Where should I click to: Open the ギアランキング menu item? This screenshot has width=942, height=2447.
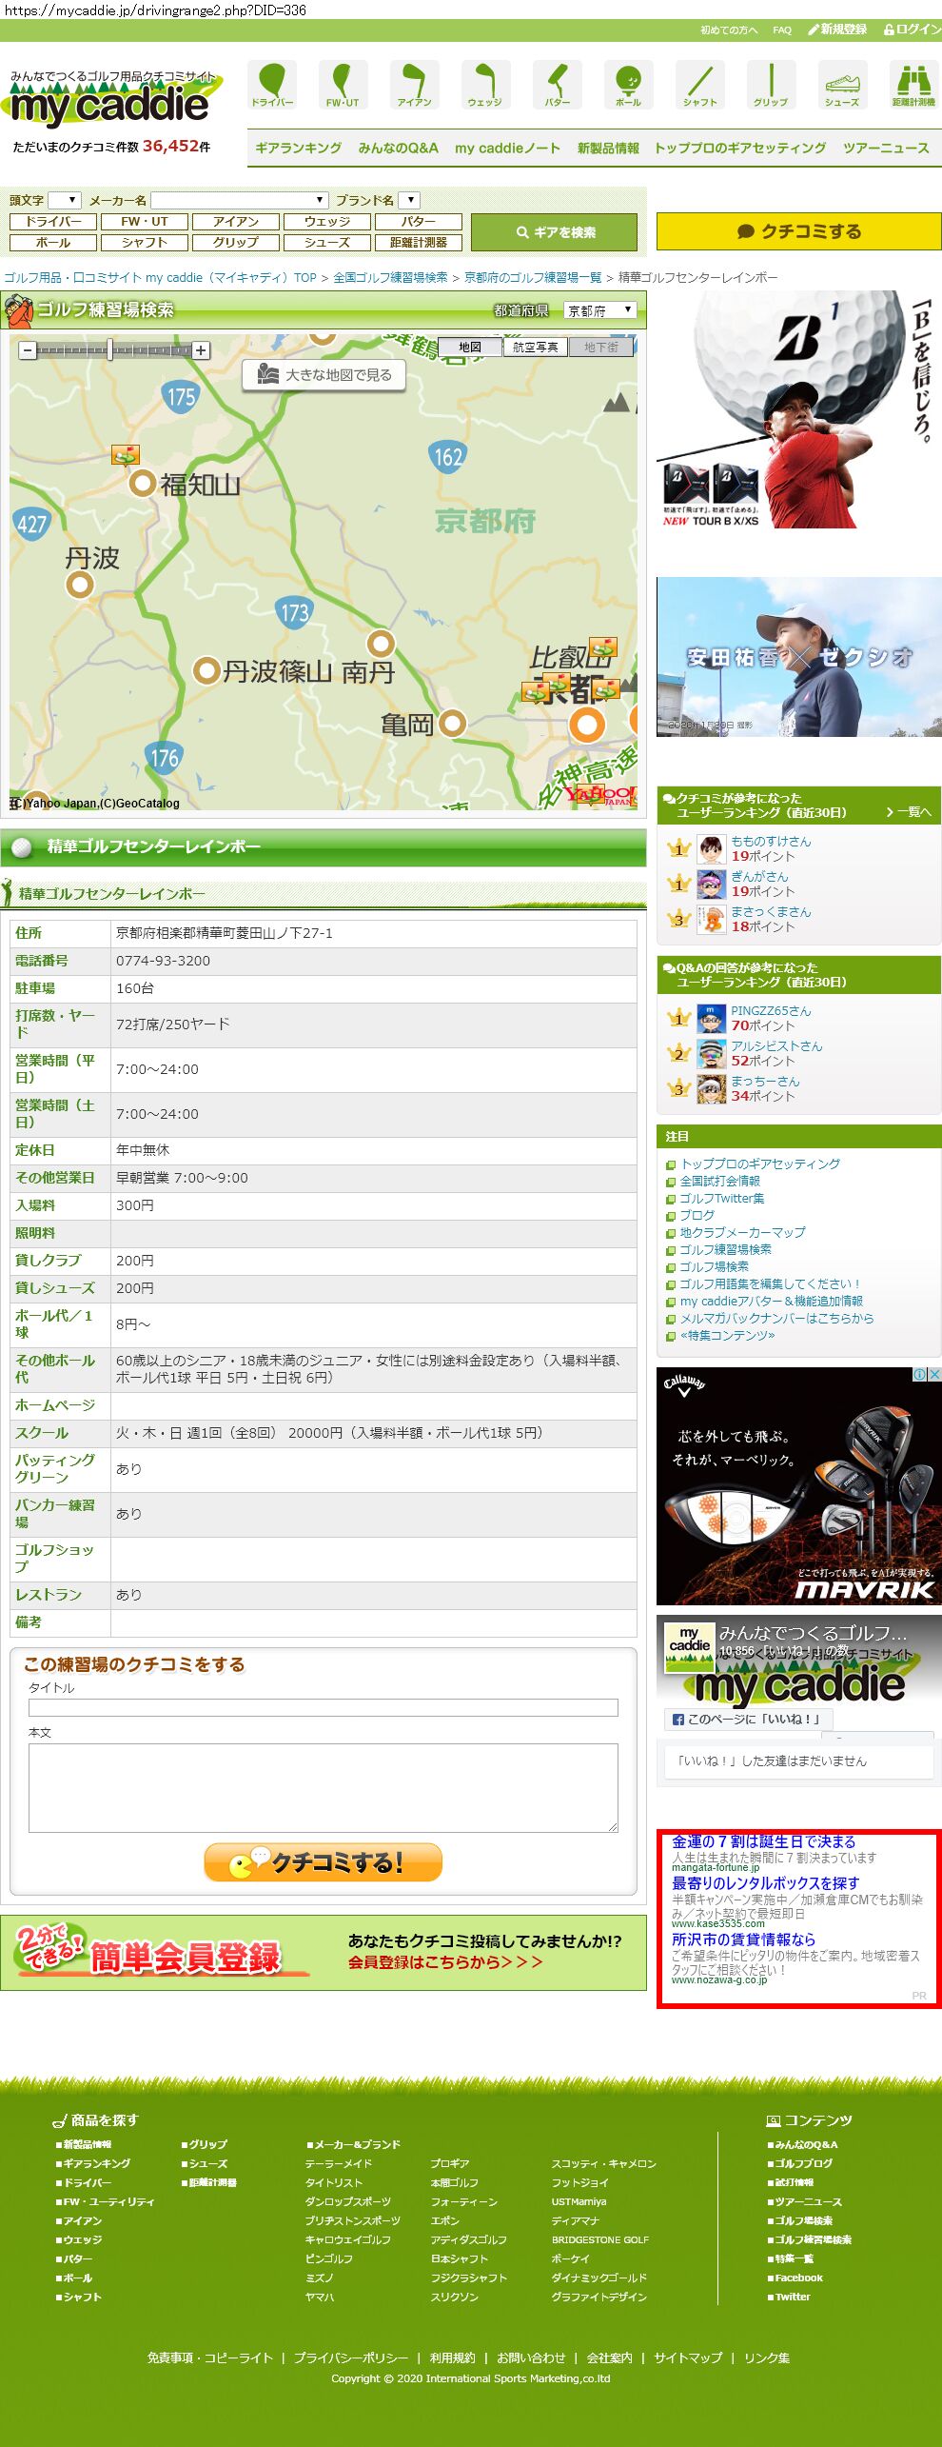[298, 148]
